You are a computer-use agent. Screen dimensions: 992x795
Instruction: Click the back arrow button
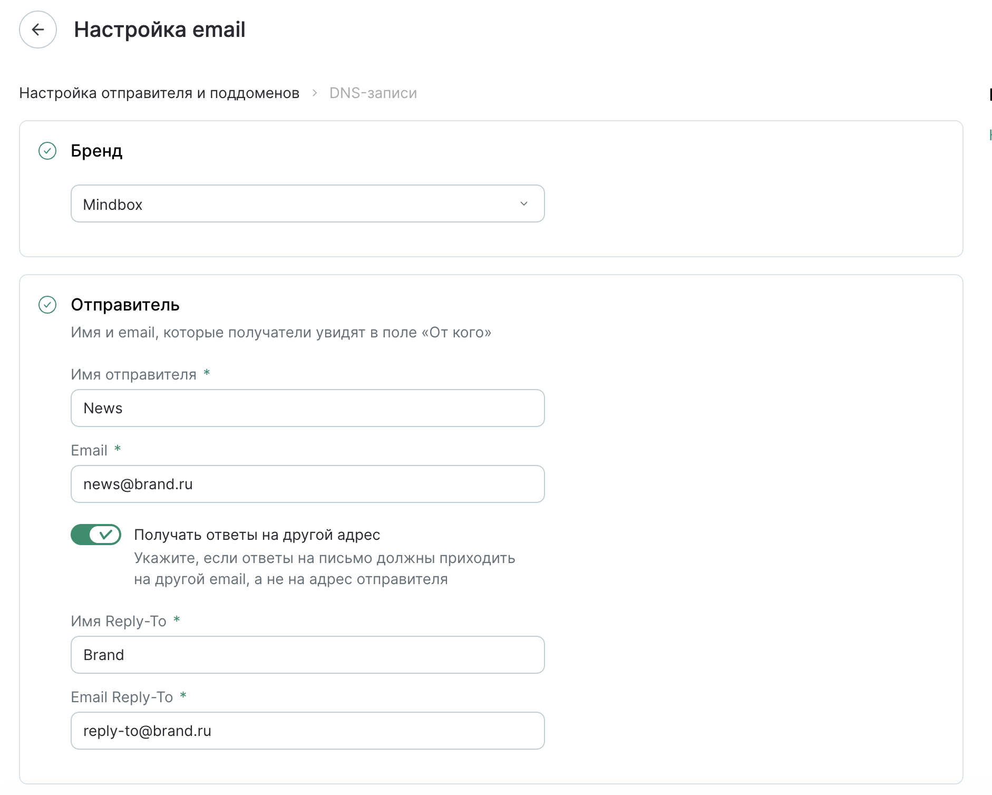[38, 30]
